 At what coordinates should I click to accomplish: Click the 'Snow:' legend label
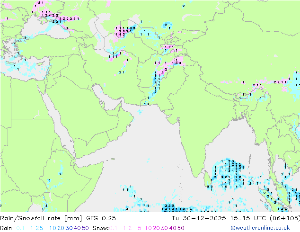pos(101,228)
